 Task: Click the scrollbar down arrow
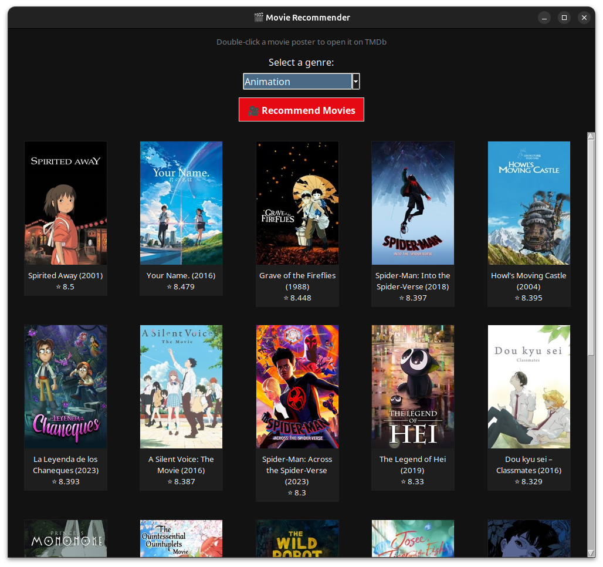[x=591, y=553]
